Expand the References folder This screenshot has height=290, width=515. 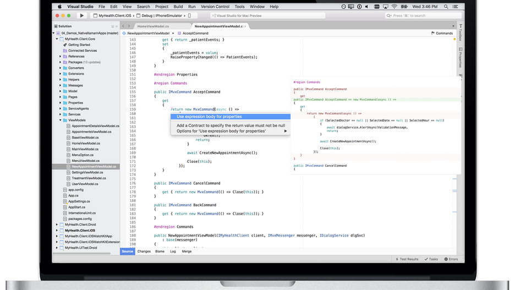tap(60, 57)
